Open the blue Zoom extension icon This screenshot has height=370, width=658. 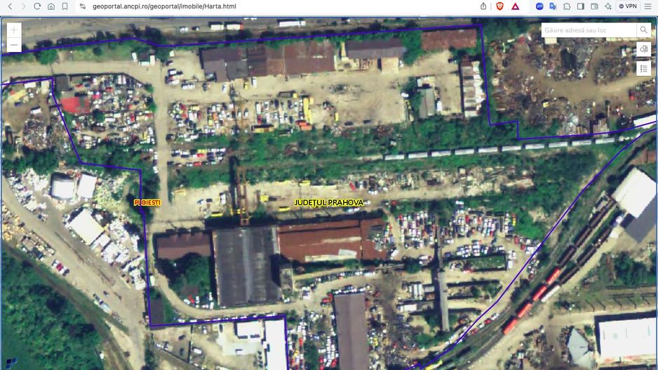(539, 6)
